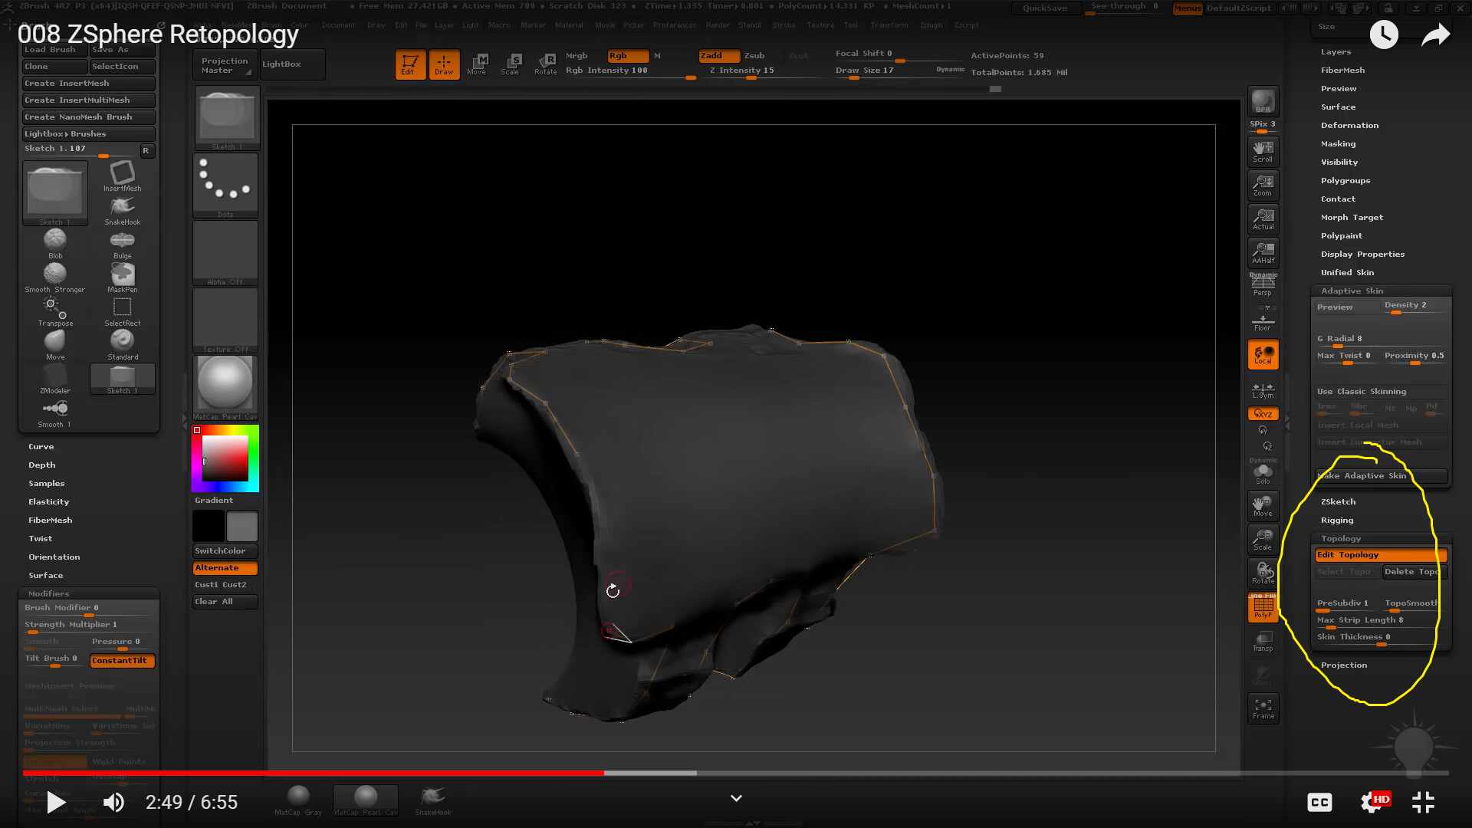Toggle the Zsub sculpting mode
Image resolution: width=1472 pixels, height=828 pixels.
click(754, 55)
